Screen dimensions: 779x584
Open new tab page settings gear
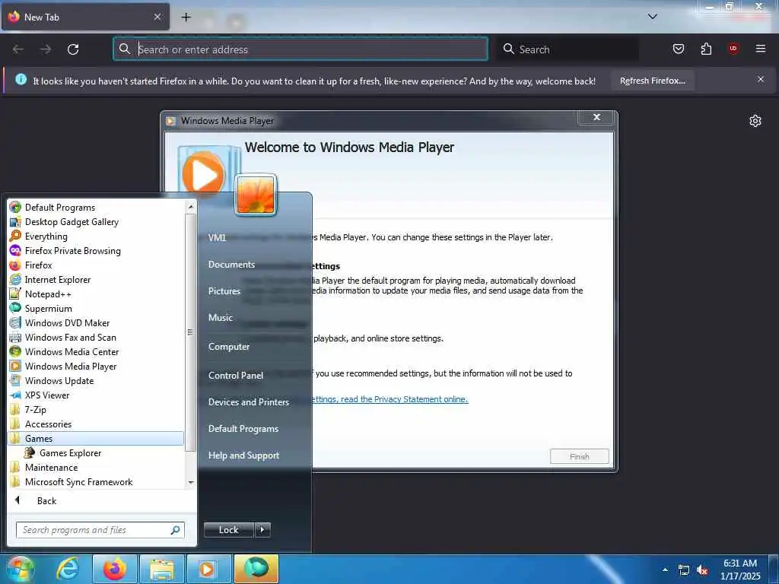coord(755,121)
